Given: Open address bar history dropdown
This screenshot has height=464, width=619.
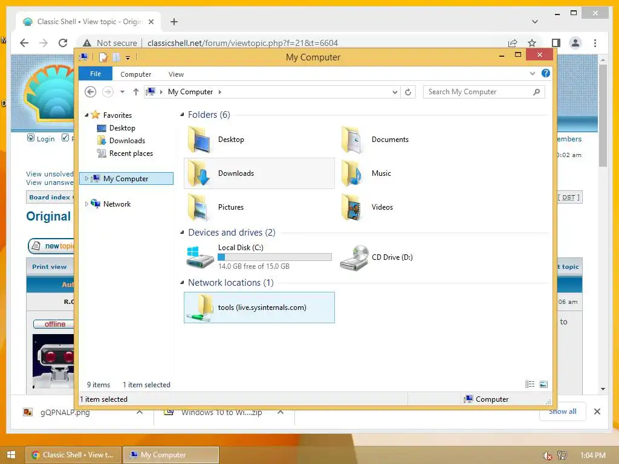Looking at the screenshot, I should (395, 92).
